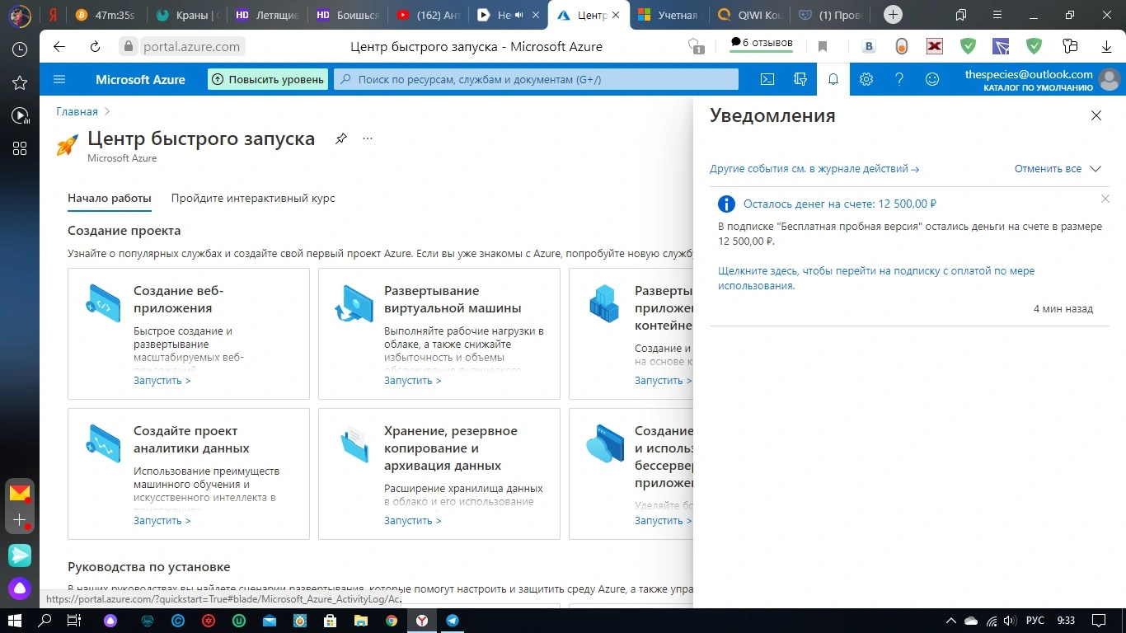Switch to the 'Краны' browser tab
Screen dimensions: 1126x633
click(x=188, y=15)
